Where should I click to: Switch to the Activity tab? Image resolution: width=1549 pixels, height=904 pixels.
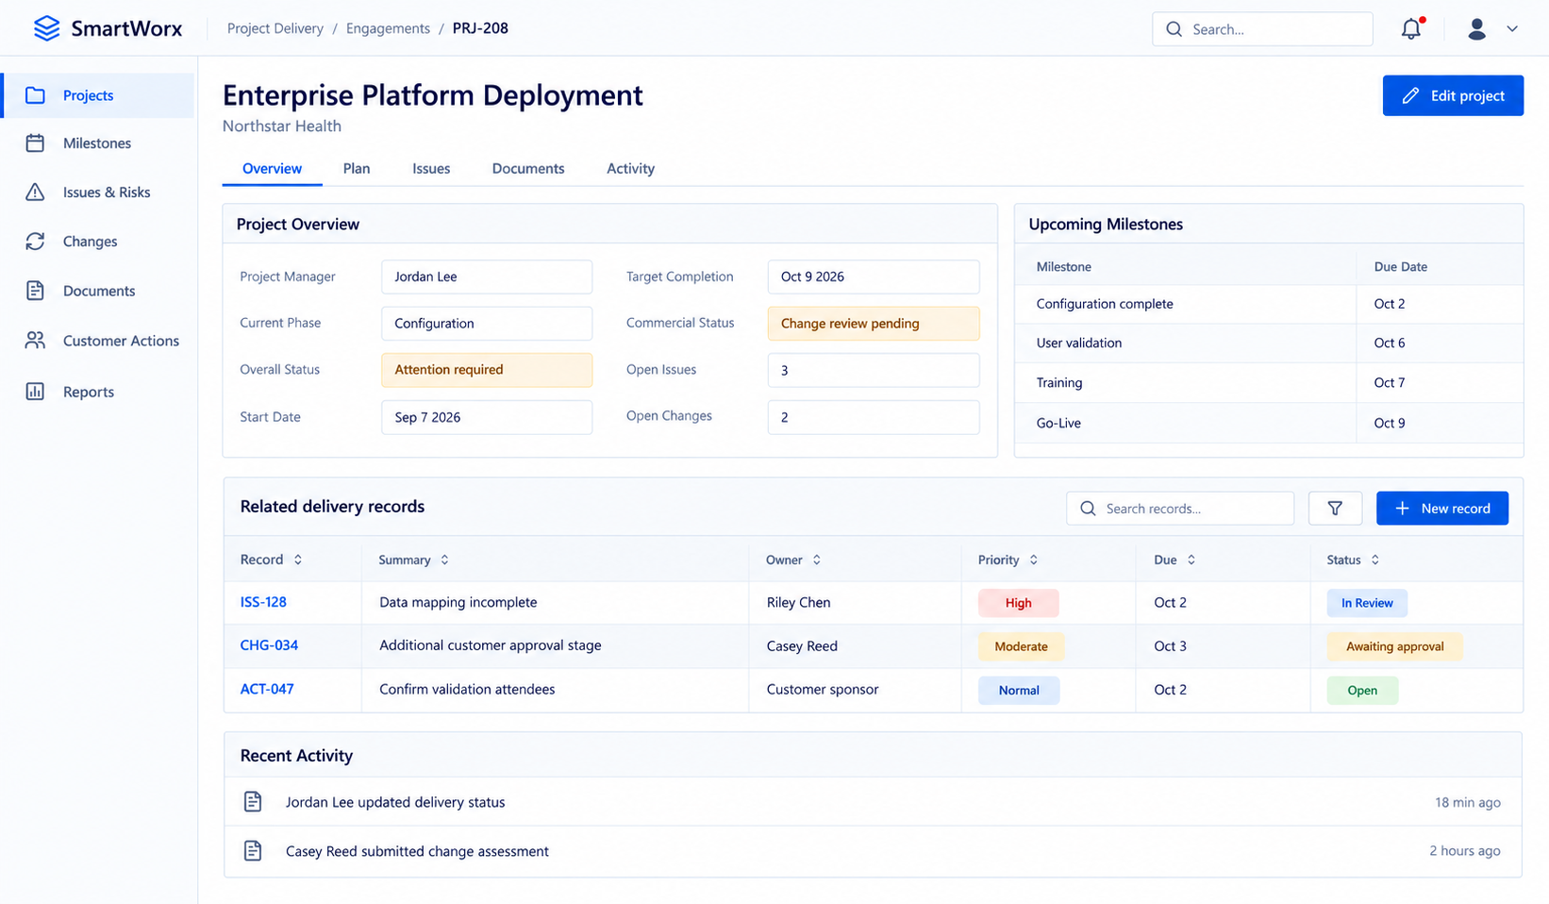tap(630, 169)
